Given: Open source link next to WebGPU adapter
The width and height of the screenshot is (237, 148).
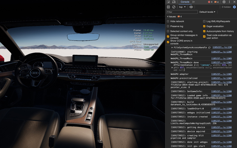Looking at the screenshot, I should (x=221, y=74).
